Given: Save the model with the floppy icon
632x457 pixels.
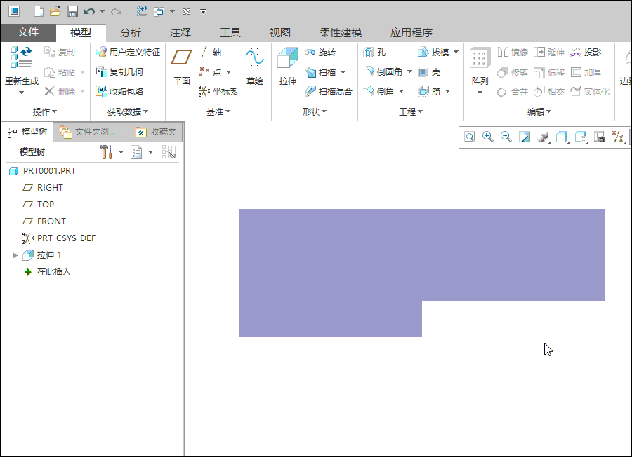Looking at the screenshot, I should click(x=72, y=11).
